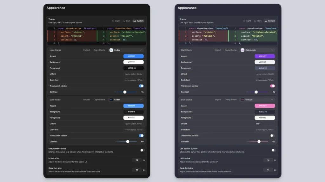Open the Catppuccin light theme dropdown
Viewport: 325px width, 182px height.
(257, 50)
